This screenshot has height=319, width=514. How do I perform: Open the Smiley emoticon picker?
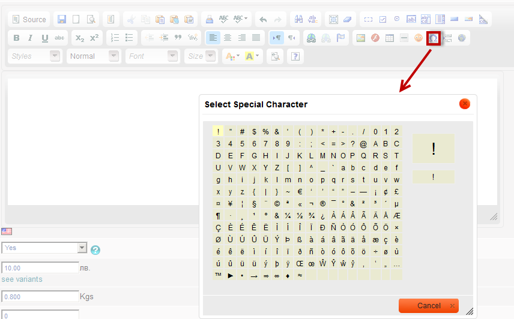click(419, 38)
